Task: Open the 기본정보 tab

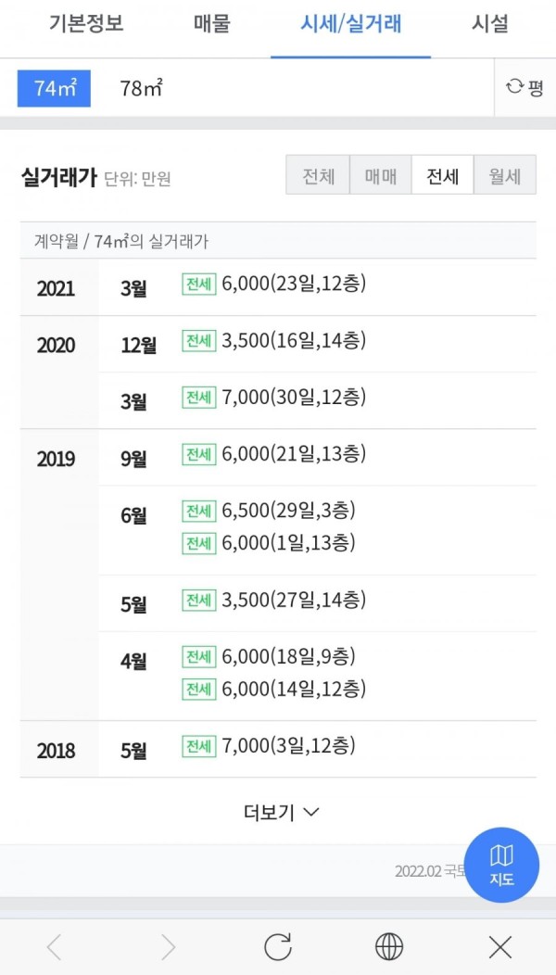Action: [86, 25]
